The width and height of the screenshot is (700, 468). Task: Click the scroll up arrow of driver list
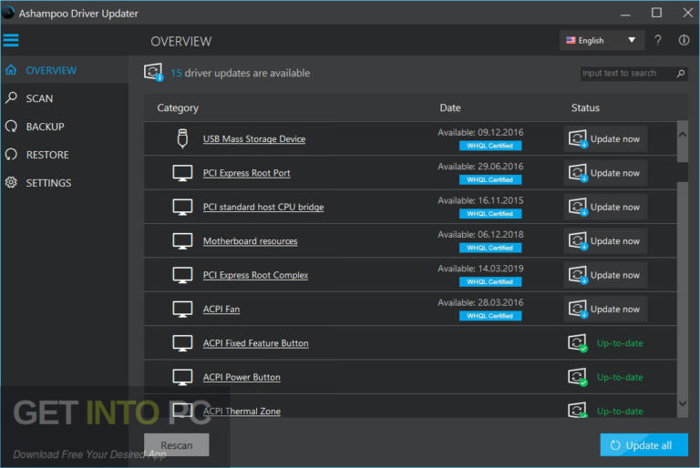click(x=682, y=134)
